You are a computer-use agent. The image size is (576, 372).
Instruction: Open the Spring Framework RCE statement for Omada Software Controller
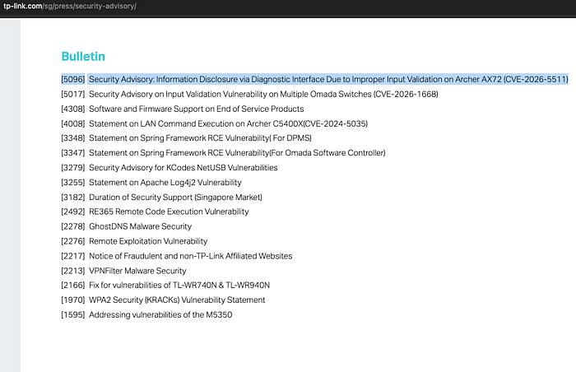pyautogui.click(x=237, y=152)
